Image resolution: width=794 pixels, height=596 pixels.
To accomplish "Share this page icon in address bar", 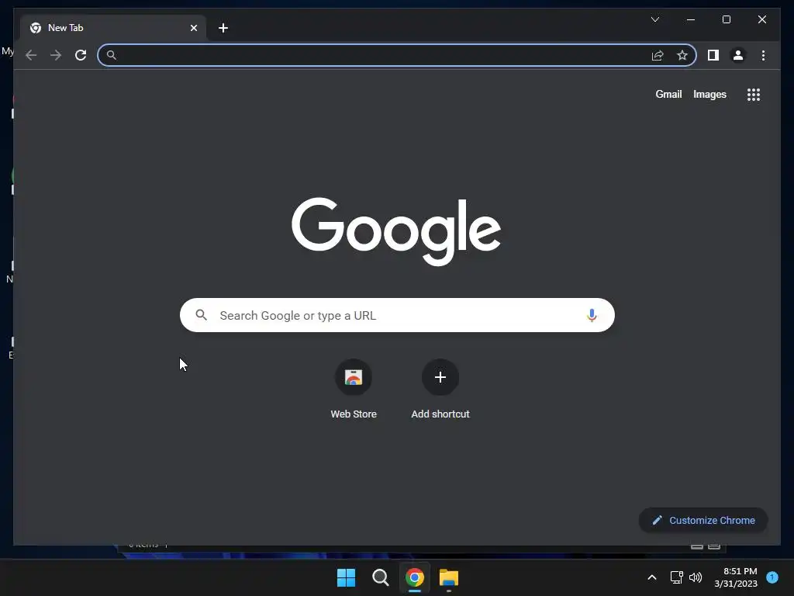I will 658,55.
